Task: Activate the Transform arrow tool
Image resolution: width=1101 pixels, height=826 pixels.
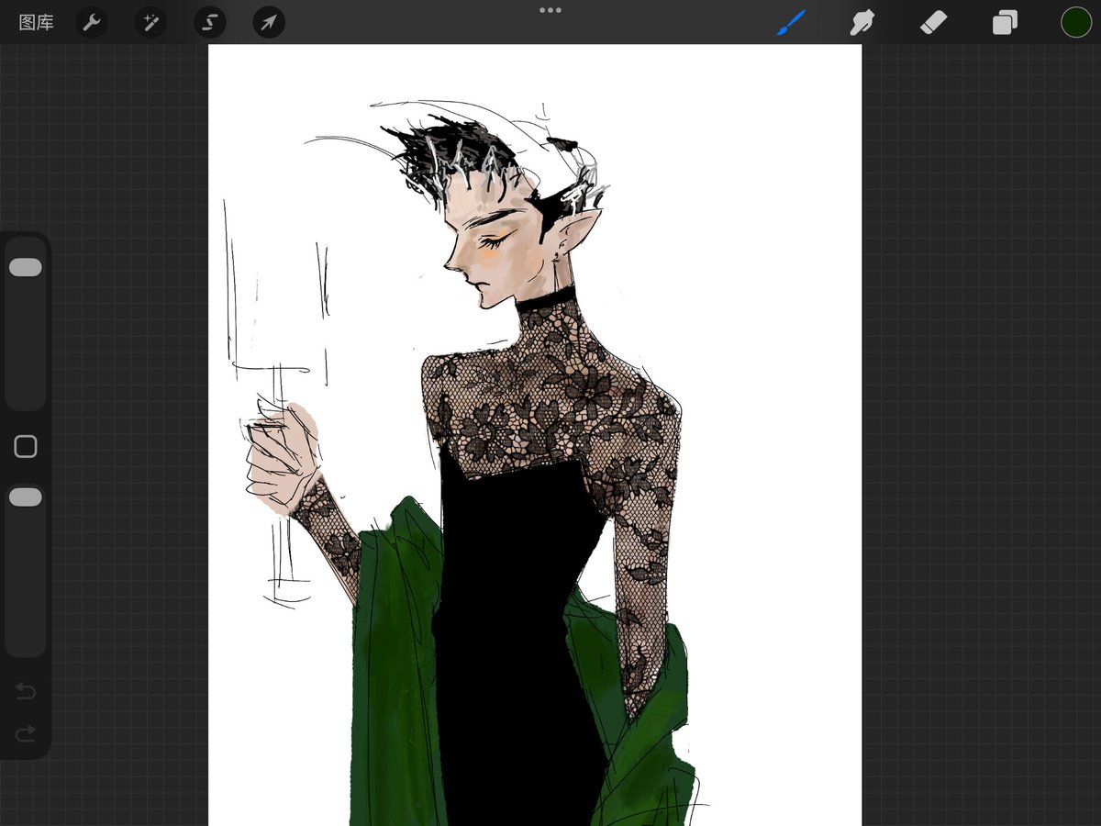Action: 269,23
